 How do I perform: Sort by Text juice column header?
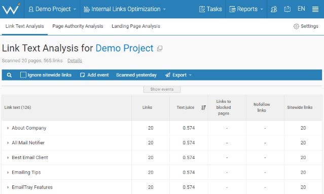click(x=186, y=107)
